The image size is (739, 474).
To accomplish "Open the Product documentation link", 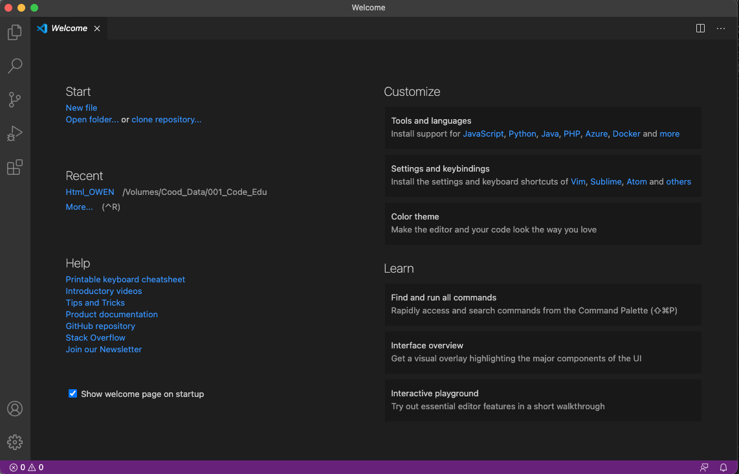I will click(112, 314).
